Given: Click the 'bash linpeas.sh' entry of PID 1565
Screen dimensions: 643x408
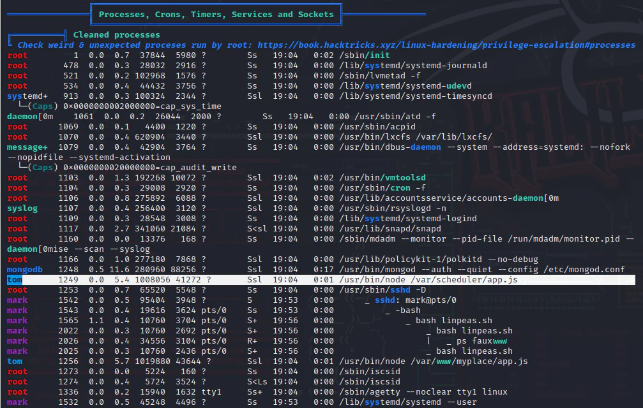Looking at the screenshot, I should tap(453, 321).
